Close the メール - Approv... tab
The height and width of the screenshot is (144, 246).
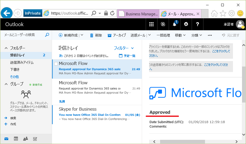coord(198,14)
